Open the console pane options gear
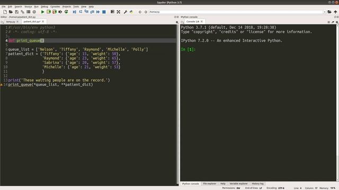Screen dimensions: 339x190 (x=337, y=22)
